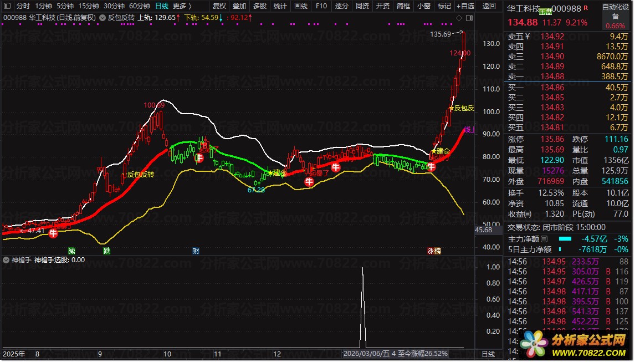Click the +自选 add to watchlist button
This screenshot has height=362, width=635.
465,6
